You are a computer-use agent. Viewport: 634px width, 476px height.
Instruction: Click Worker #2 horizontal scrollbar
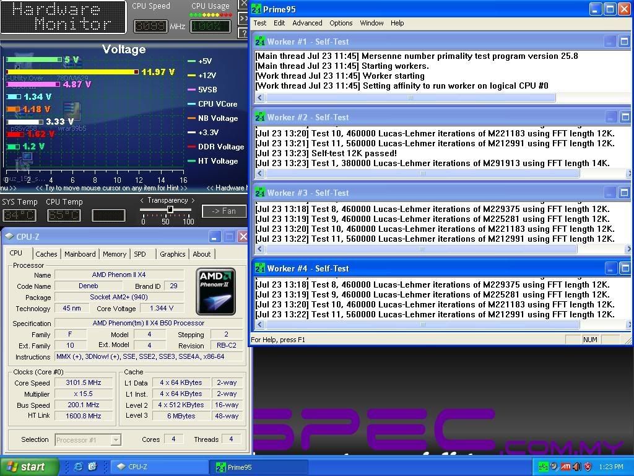click(422, 174)
